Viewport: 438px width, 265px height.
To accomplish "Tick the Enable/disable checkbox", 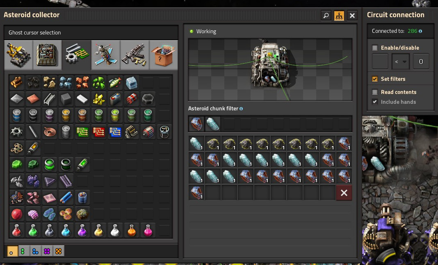I will pyautogui.click(x=375, y=48).
